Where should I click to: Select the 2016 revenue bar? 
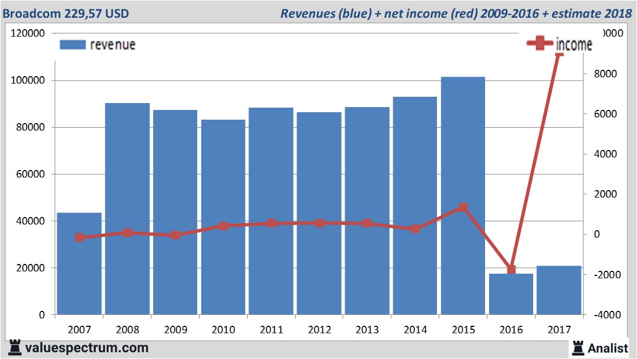point(511,294)
